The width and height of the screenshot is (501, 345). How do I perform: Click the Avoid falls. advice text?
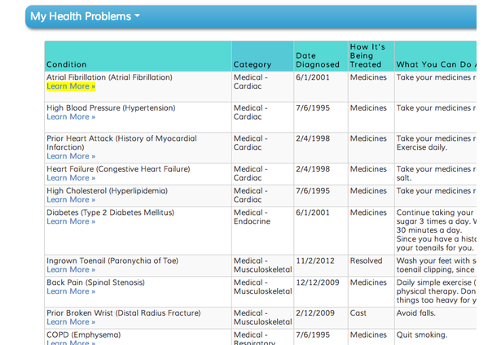(415, 312)
